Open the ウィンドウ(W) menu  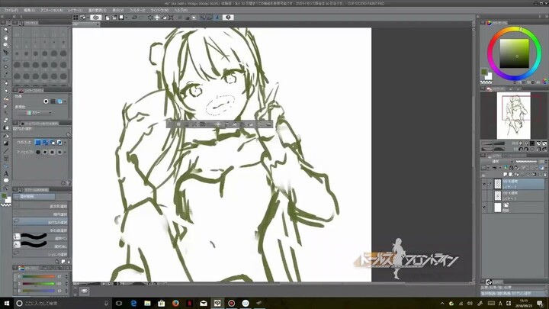click(159, 10)
